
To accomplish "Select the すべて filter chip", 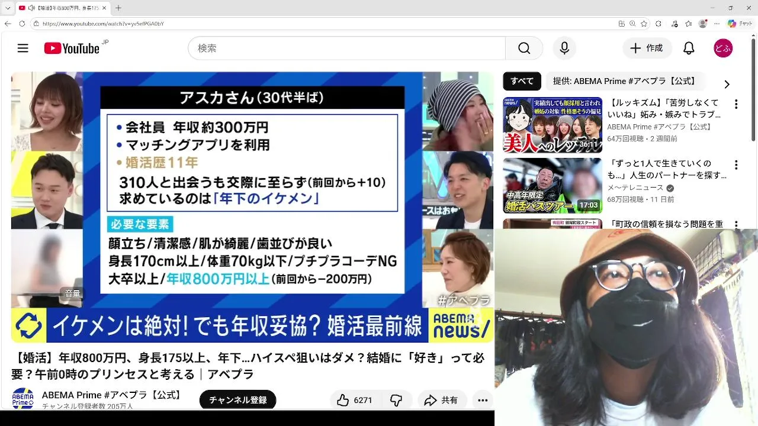I will [522, 82].
